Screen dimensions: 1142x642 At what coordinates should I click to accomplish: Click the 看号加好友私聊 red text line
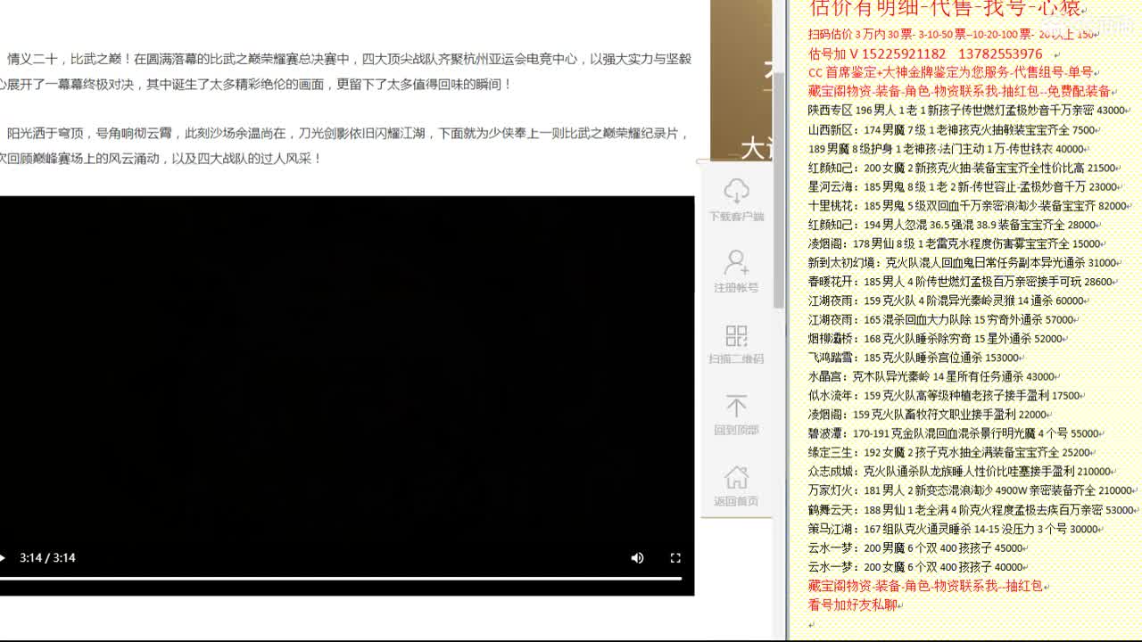tap(852, 605)
